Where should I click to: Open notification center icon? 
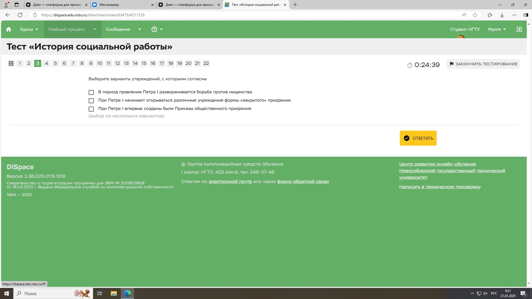(523, 293)
